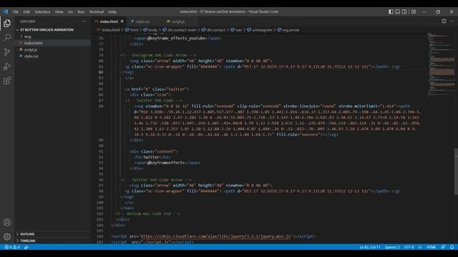Viewport: 458px width, 257px height.
Task: Split the editor to the right
Action: click(444, 21)
